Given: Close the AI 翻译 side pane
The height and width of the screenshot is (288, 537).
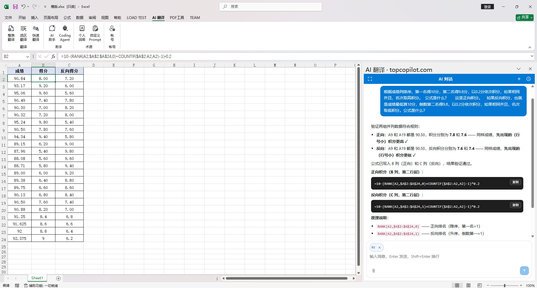Looking at the screenshot, I should pyautogui.click(x=530, y=69).
